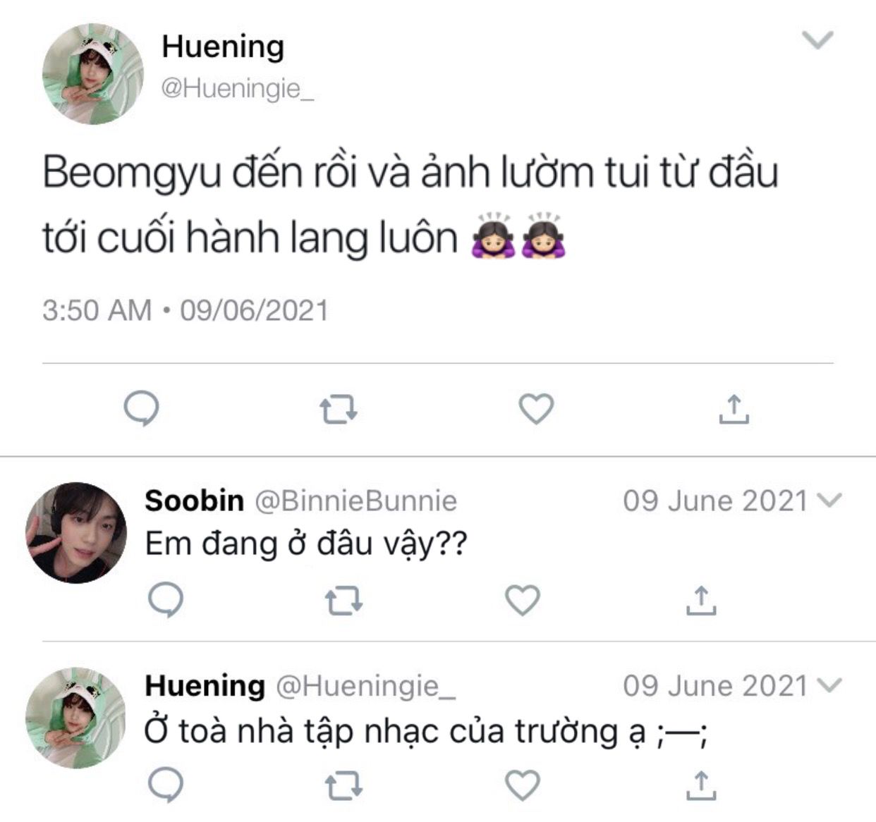Screen dimensions: 876x822
Task: Retweet Soobin's reply
Action: (343, 601)
